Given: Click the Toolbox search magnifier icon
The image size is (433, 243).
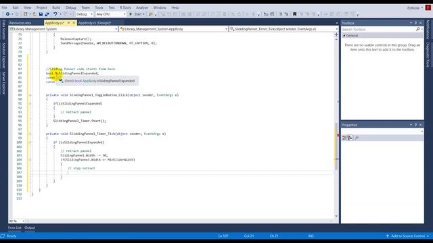Looking at the screenshot, I should (x=418, y=29).
